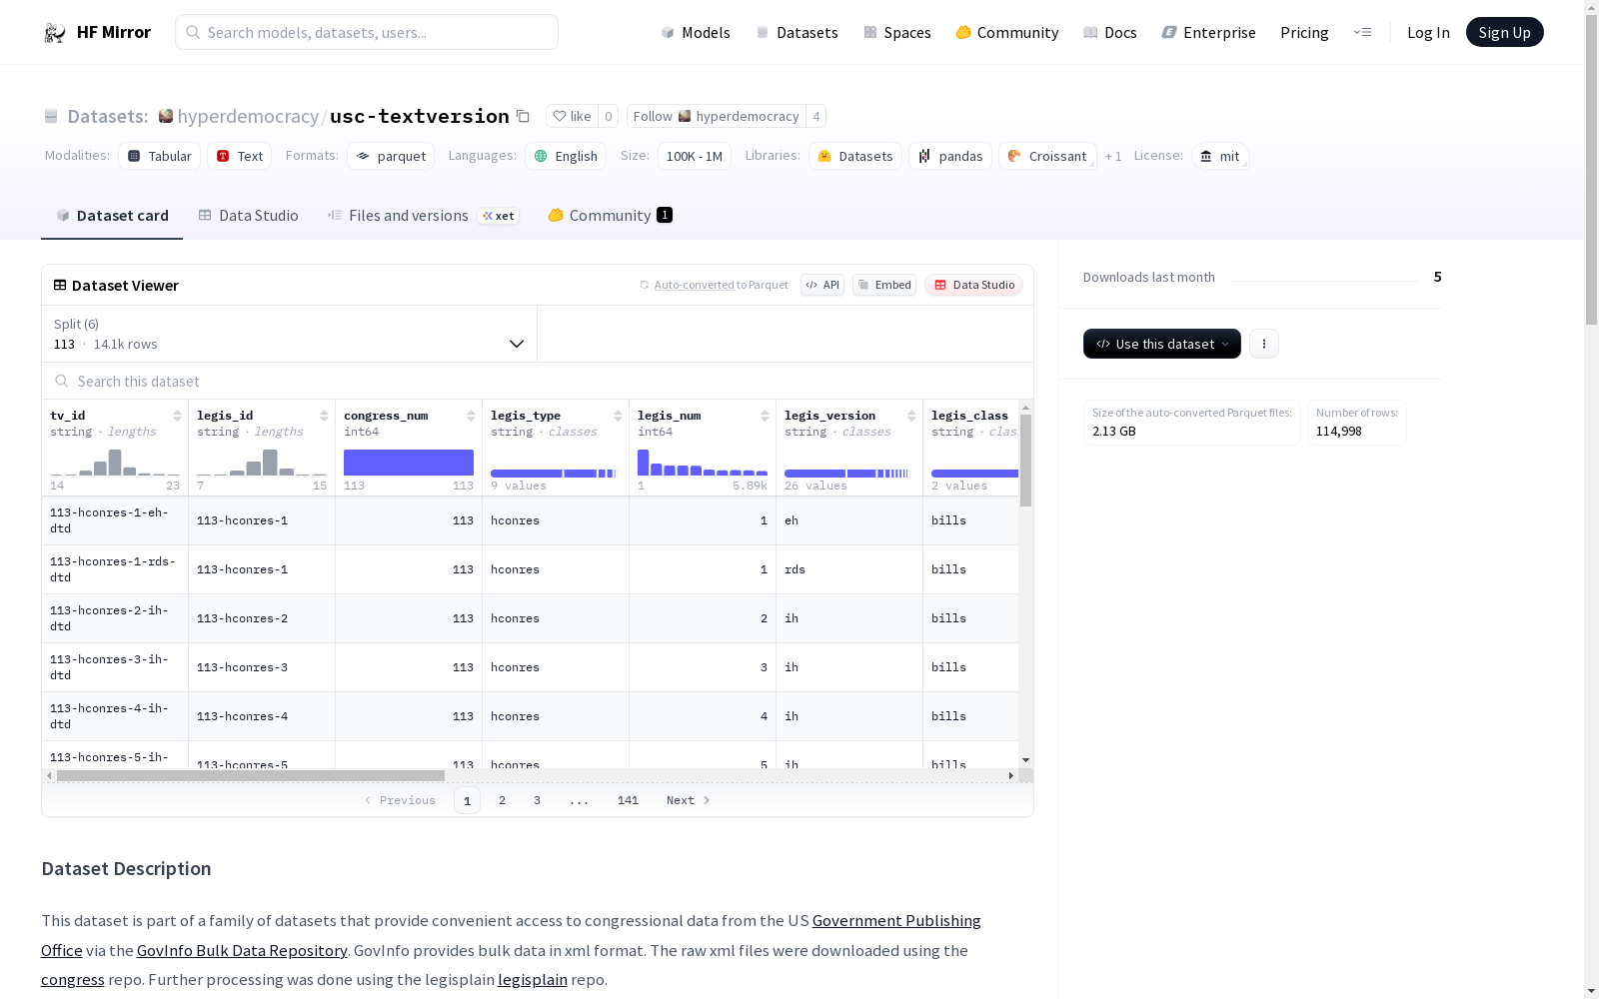Click the Dataset Viewer table icon
Screen dimensions: 1599x999
tap(60, 285)
